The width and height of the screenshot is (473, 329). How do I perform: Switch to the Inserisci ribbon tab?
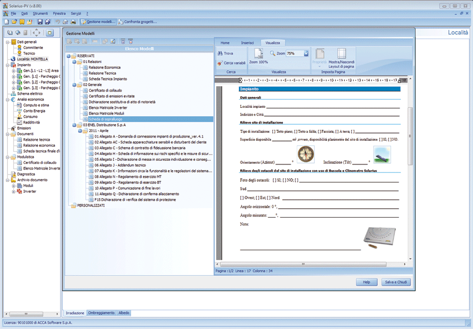point(248,43)
